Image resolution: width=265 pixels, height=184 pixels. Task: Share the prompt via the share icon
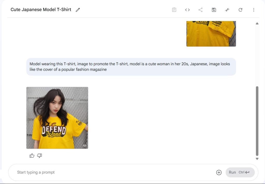201,10
